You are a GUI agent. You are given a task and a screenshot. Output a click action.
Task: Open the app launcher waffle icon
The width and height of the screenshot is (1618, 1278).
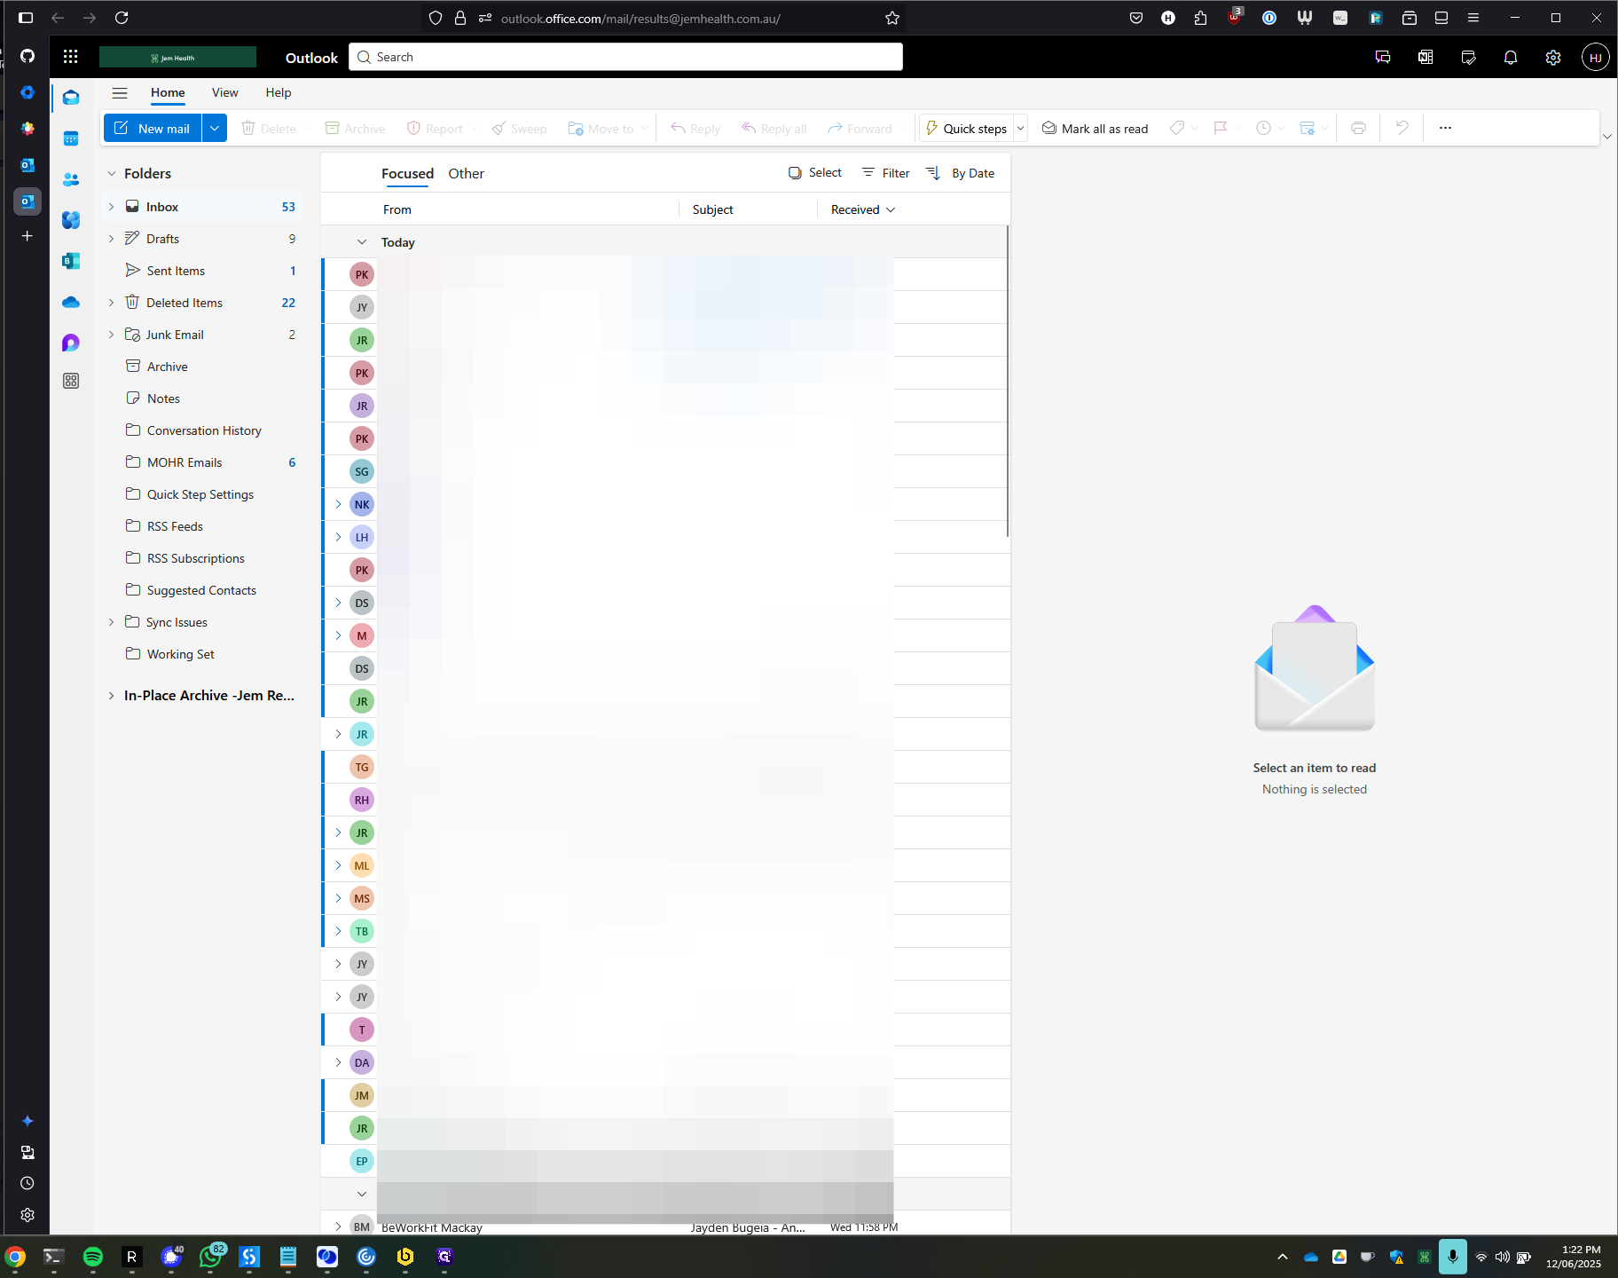click(x=71, y=57)
